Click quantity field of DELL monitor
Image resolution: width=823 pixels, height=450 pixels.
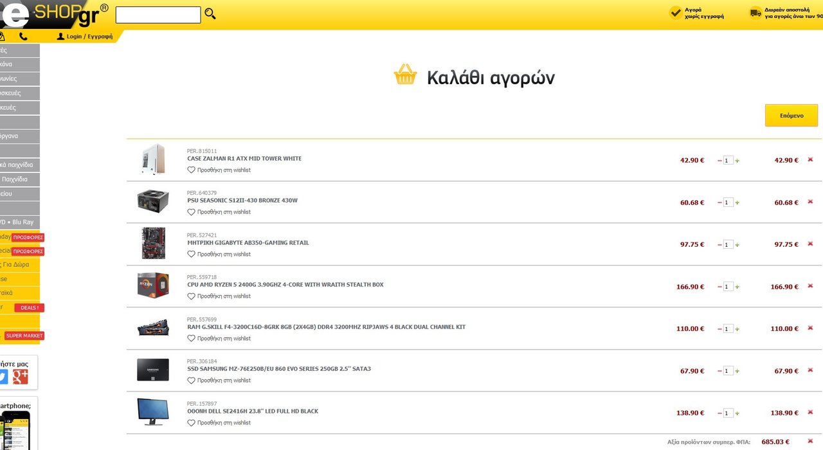click(x=728, y=413)
